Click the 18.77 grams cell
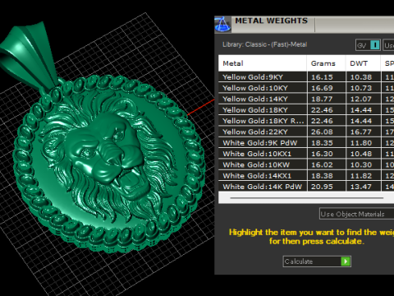The height and width of the screenshot is (296, 394). click(326, 99)
